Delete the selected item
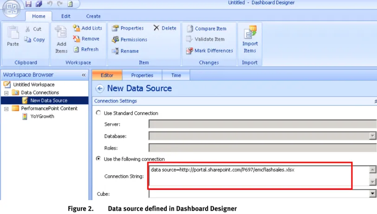Screen dimensions: 377x214 click(x=165, y=28)
